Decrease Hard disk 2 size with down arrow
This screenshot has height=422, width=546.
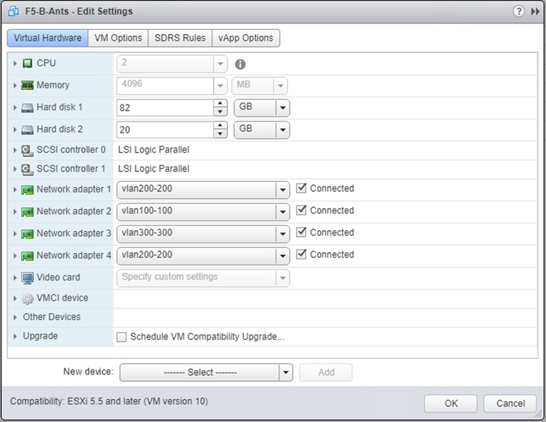tap(220, 134)
